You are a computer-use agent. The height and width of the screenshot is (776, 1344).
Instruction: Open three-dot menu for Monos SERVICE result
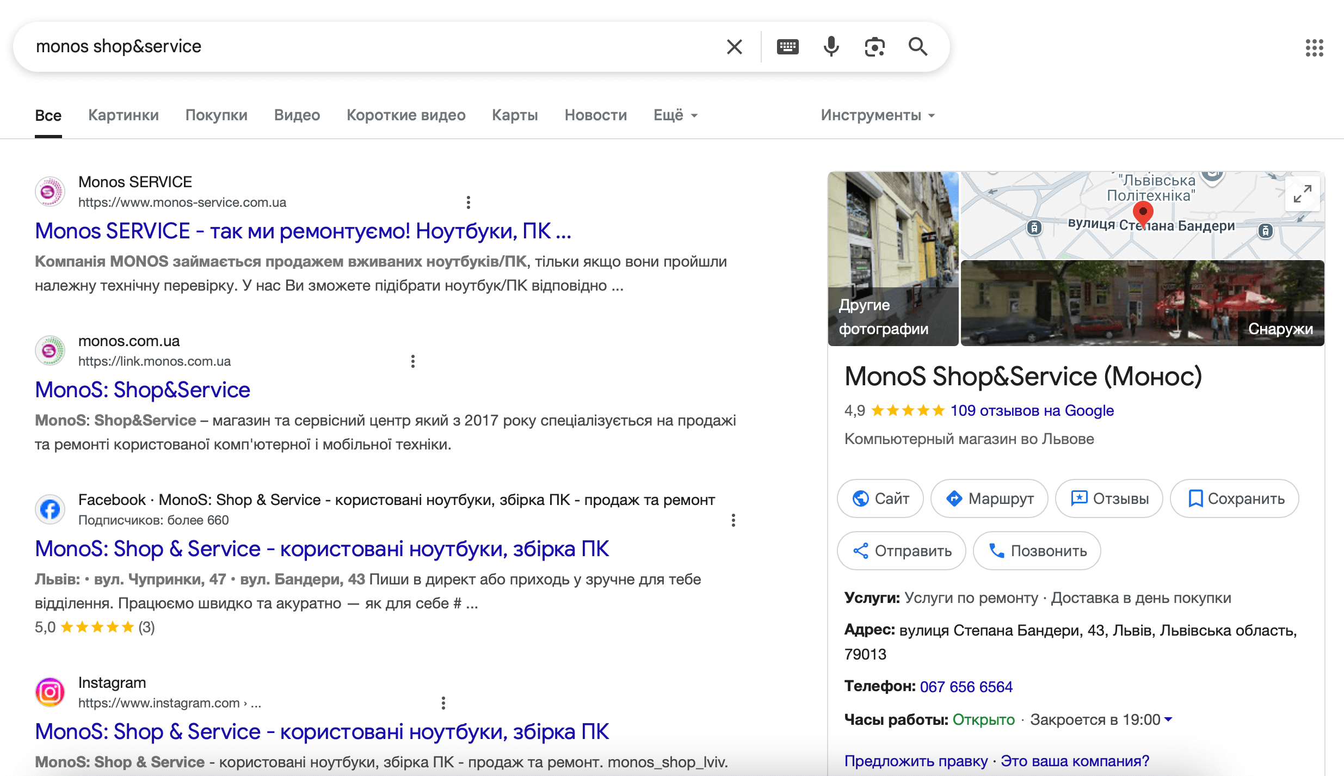[468, 202]
